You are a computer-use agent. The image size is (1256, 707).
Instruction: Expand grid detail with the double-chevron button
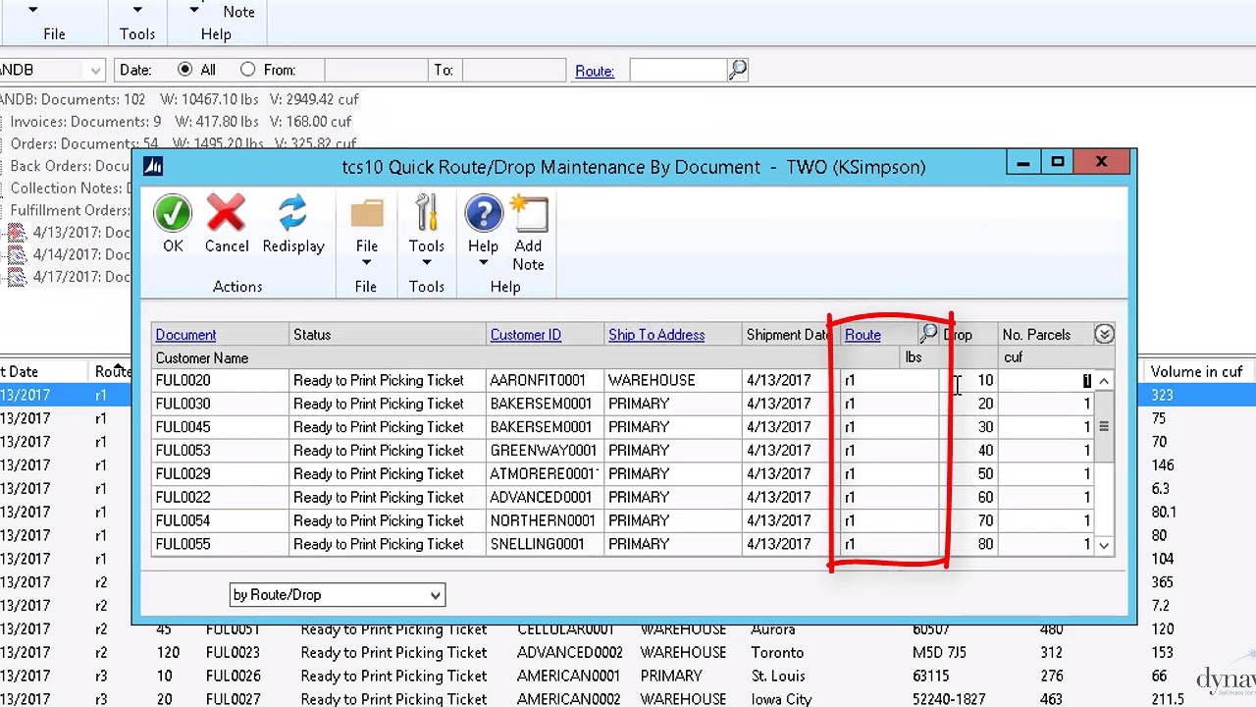pos(1104,335)
